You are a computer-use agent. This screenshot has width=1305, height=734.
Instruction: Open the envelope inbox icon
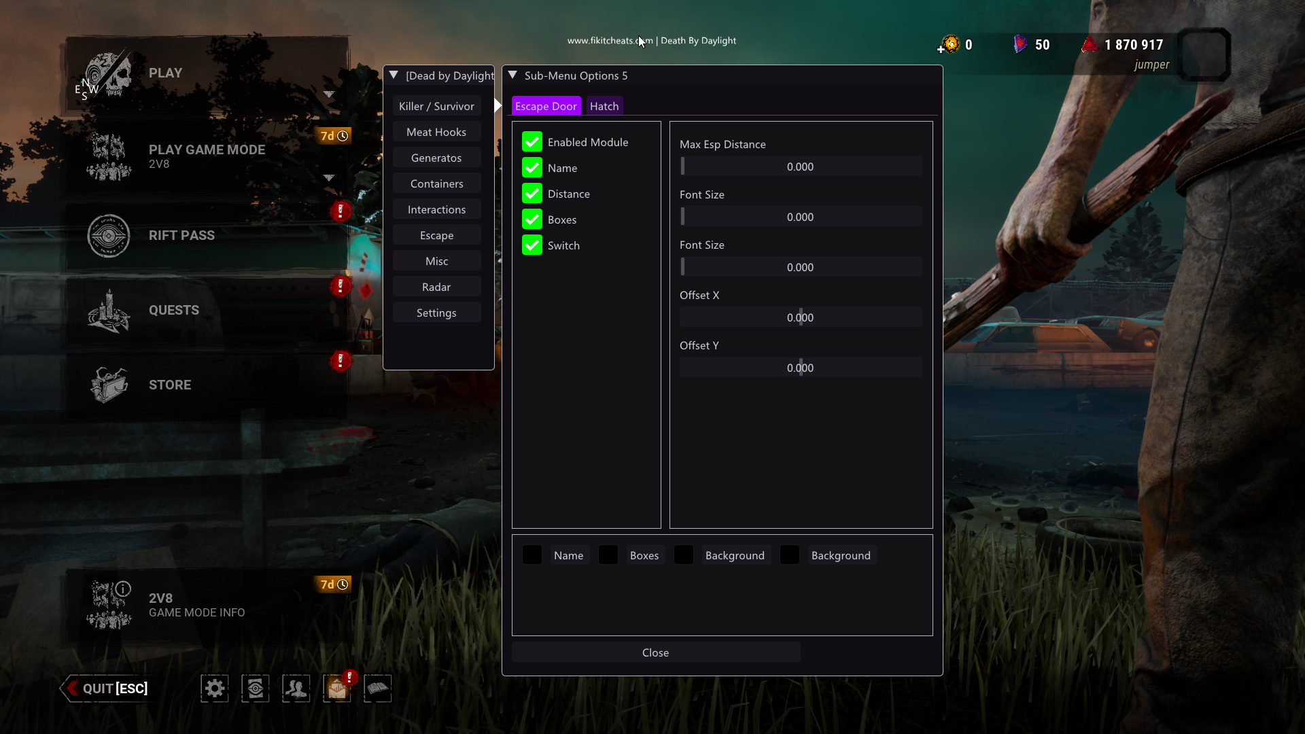tap(337, 688)
